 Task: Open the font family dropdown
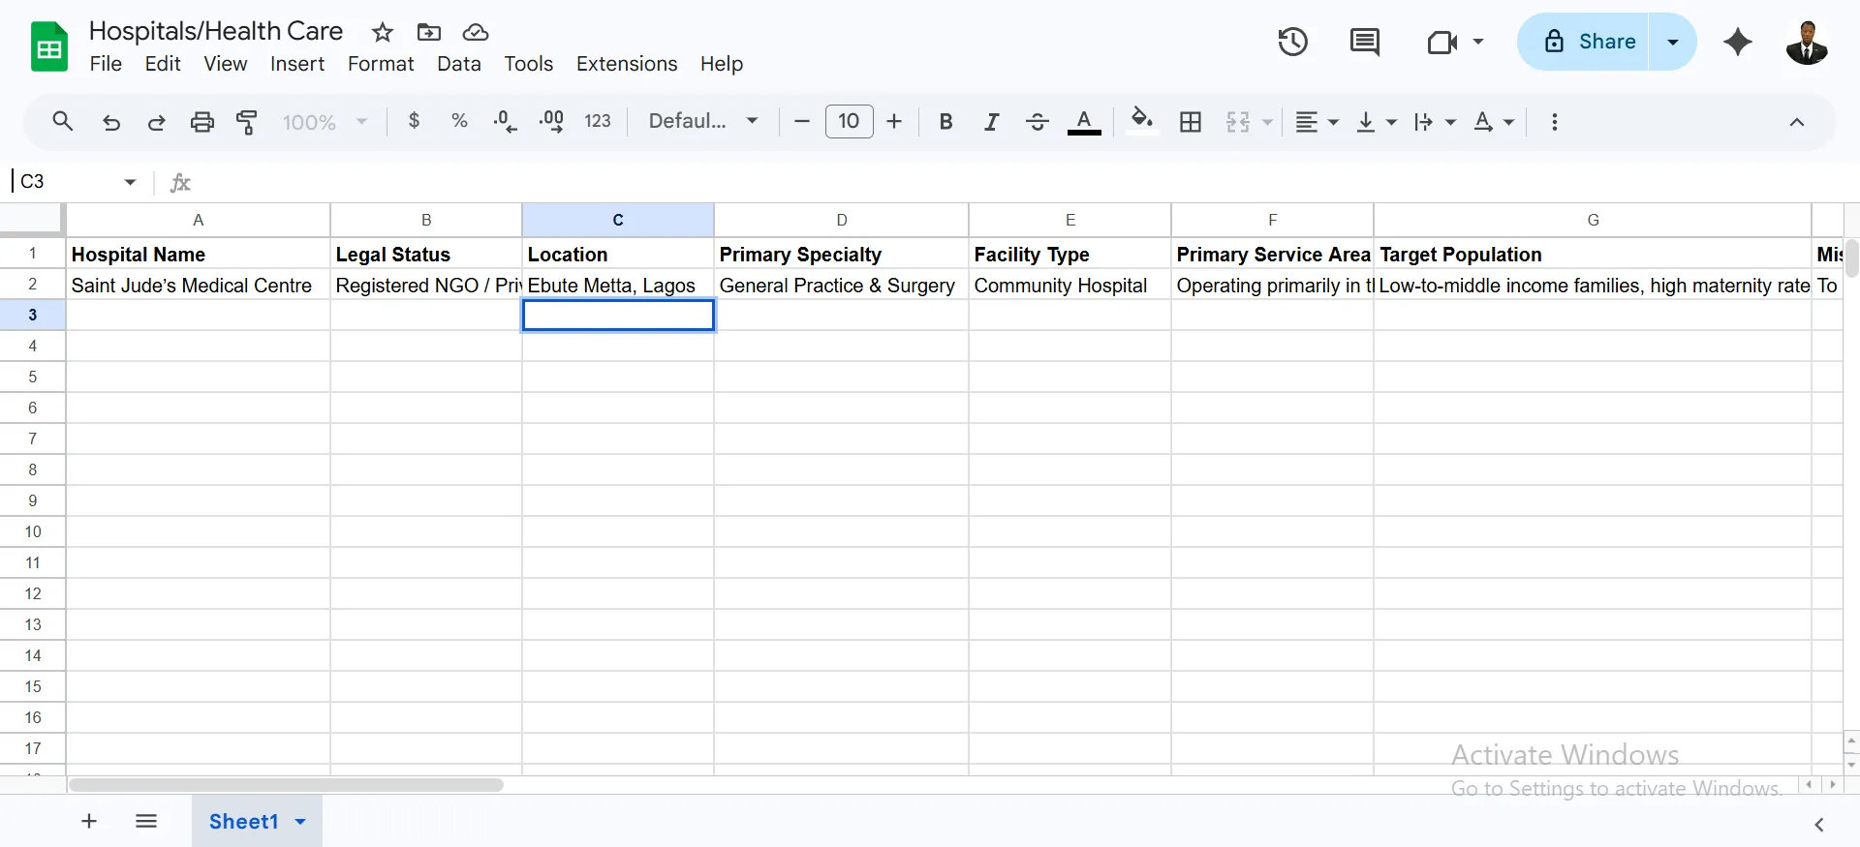point(703,121)
